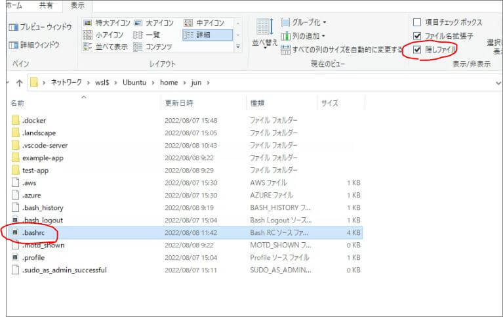Click the folder icon in address bar
The width and height of the screenshot is (503, 317).
click(x=34, y=83)
